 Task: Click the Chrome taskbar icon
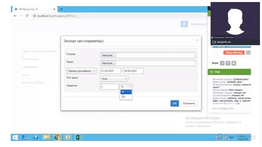pyautogui.click(x=57, y=138)
